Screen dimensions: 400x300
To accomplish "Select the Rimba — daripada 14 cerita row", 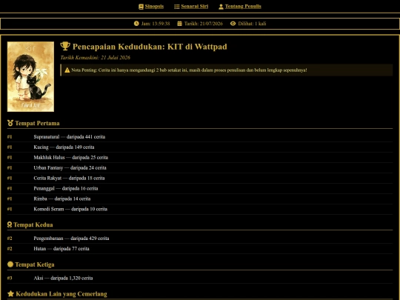I will click(200, 199).
